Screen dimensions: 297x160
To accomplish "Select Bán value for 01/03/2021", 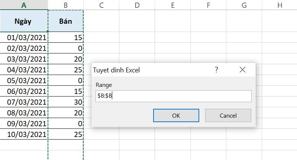I will [65, 37].
